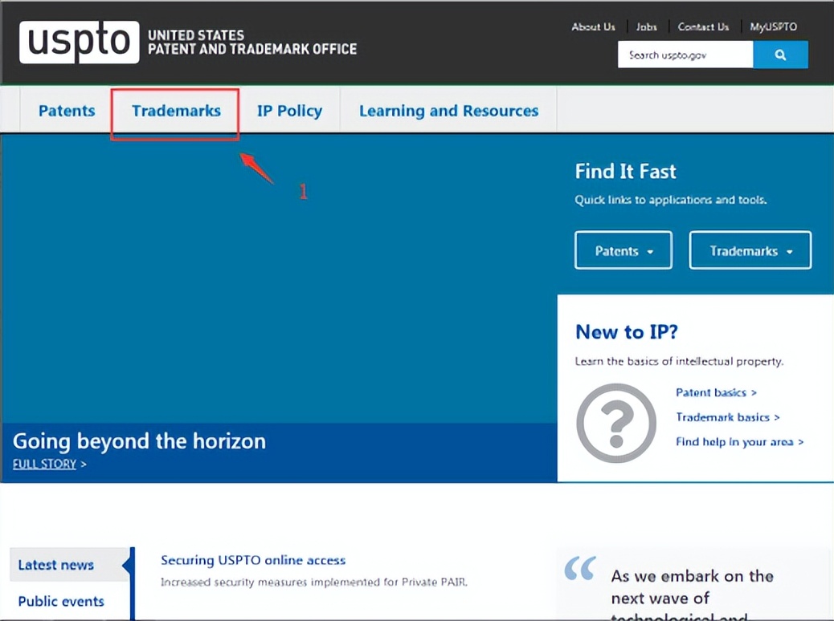Click the Going beyond the horizon headline

(x=139, y=441)
